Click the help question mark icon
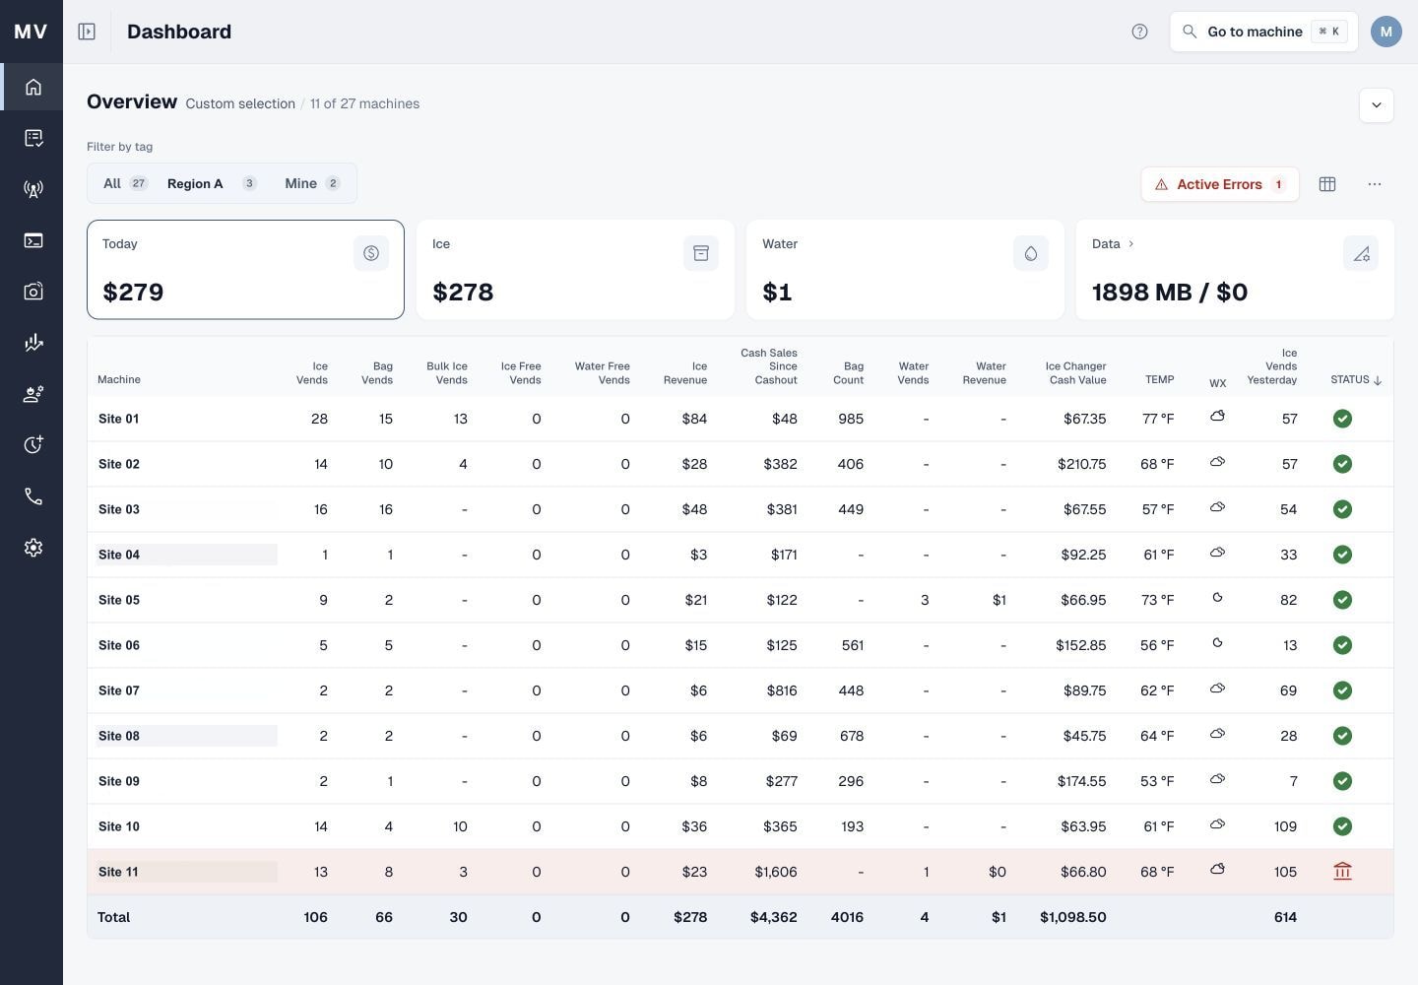The image size is (1418, 985). click(x=1139, y=32)
